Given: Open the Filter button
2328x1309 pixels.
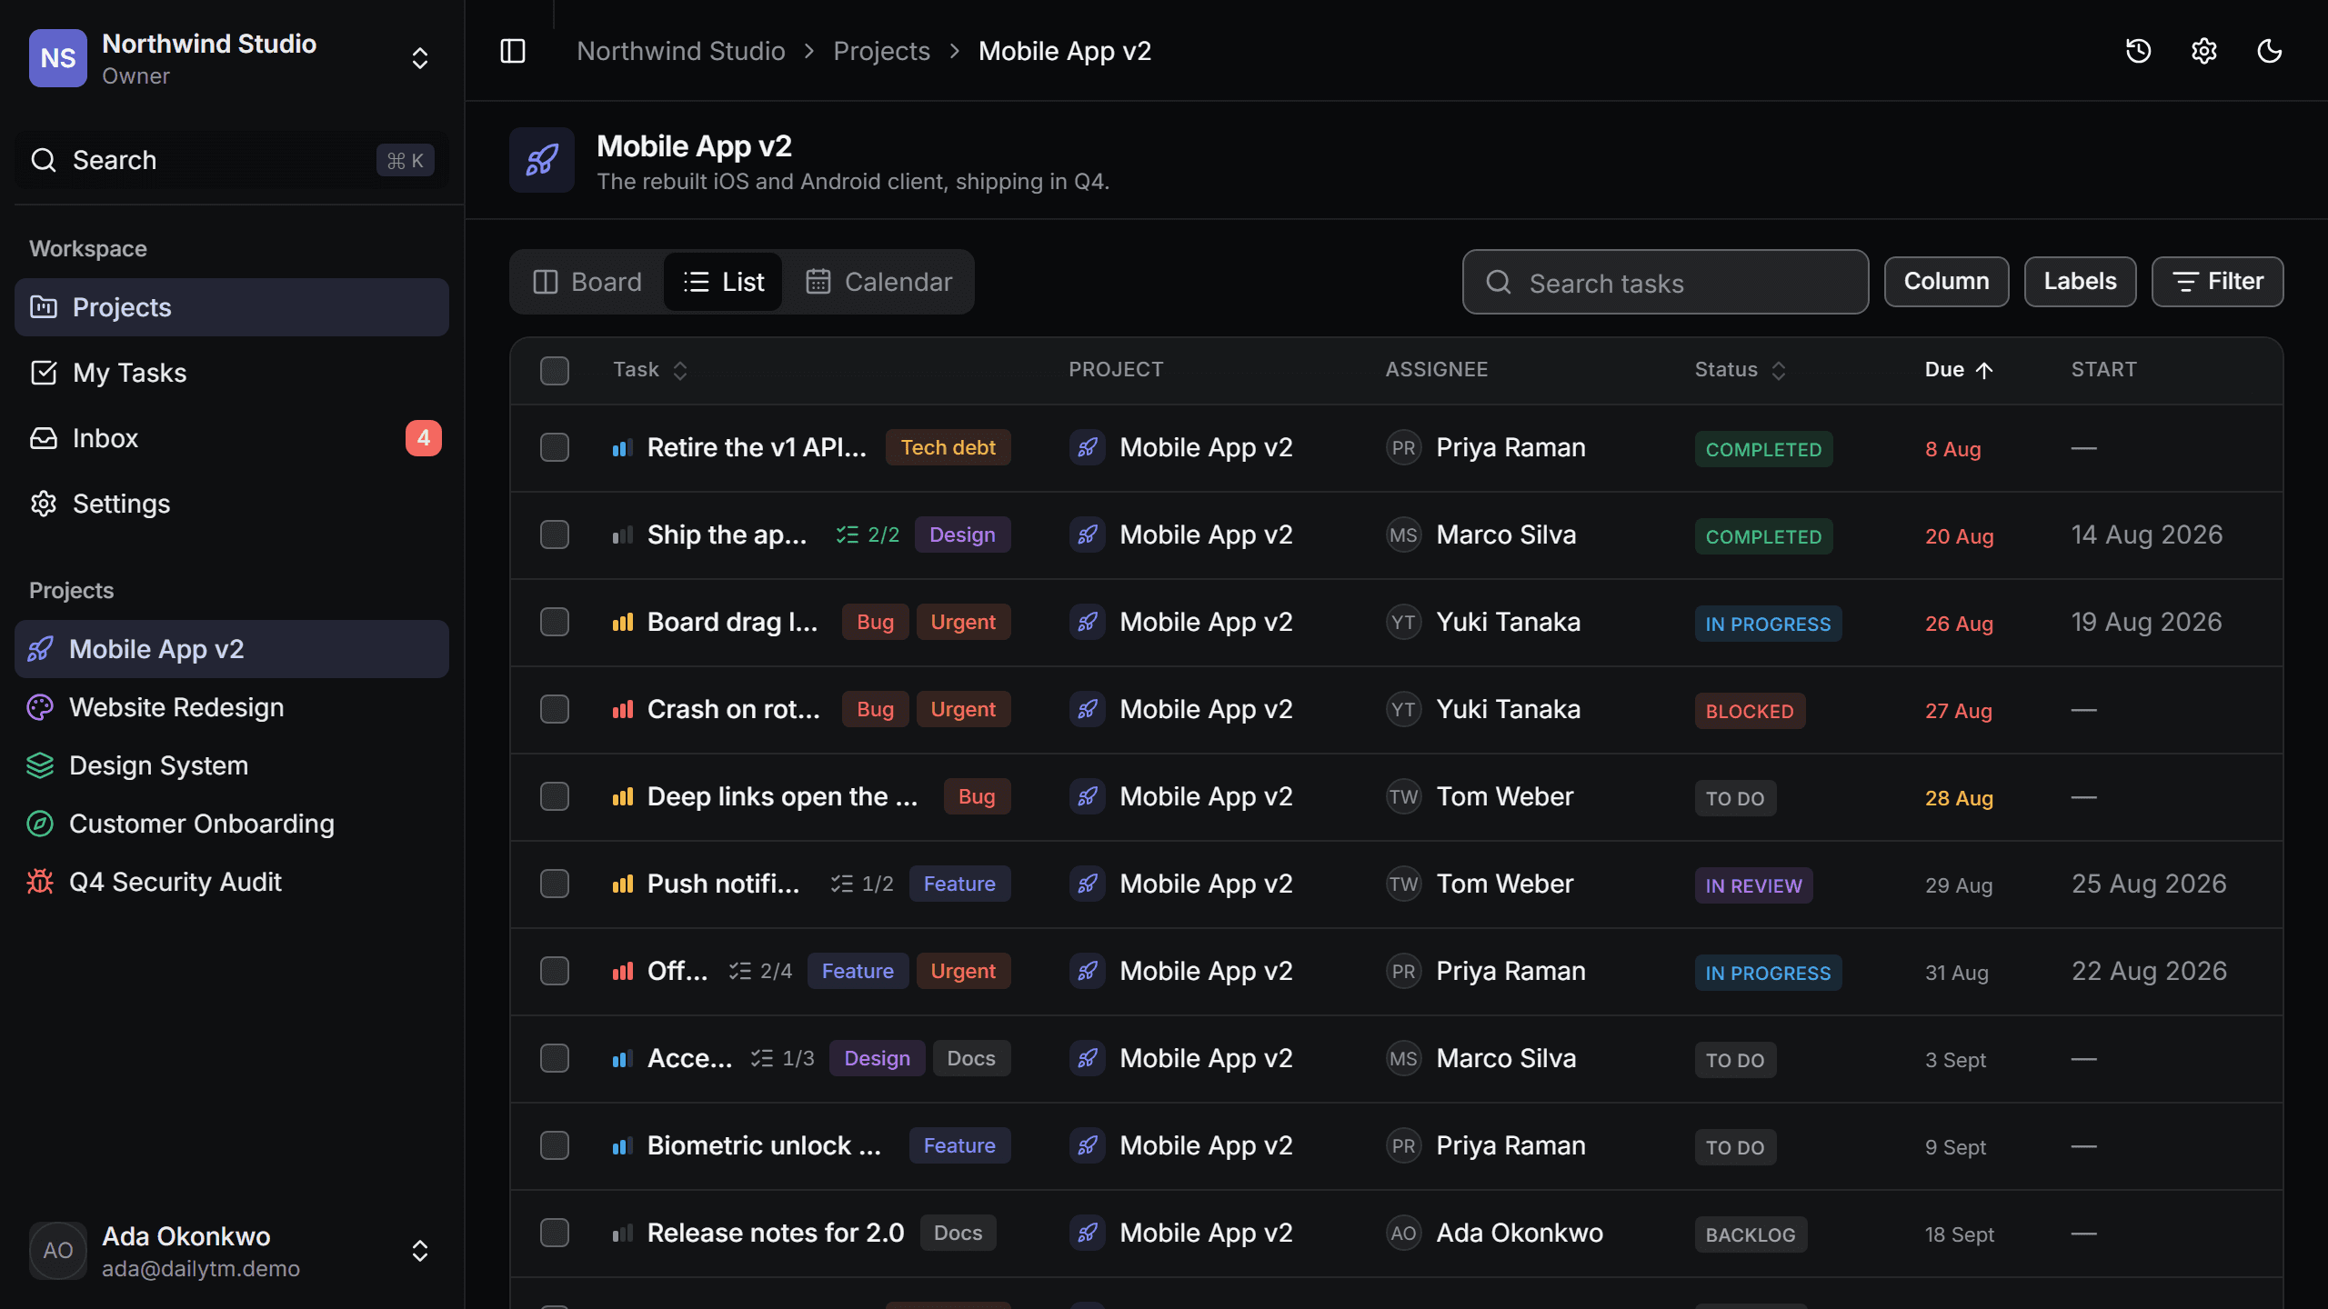Looking at the screenshot, I should tap(2217, 282).
